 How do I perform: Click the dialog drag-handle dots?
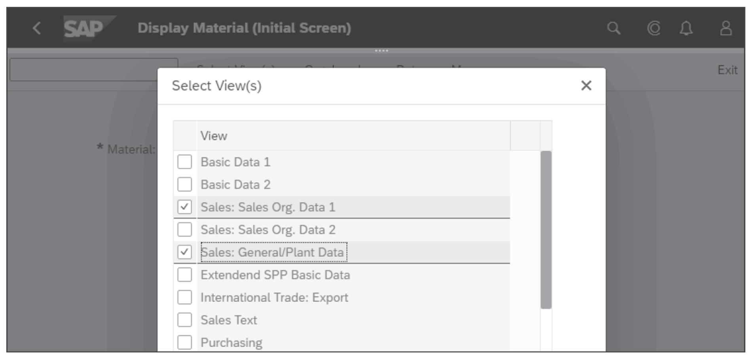pos(381,50)
